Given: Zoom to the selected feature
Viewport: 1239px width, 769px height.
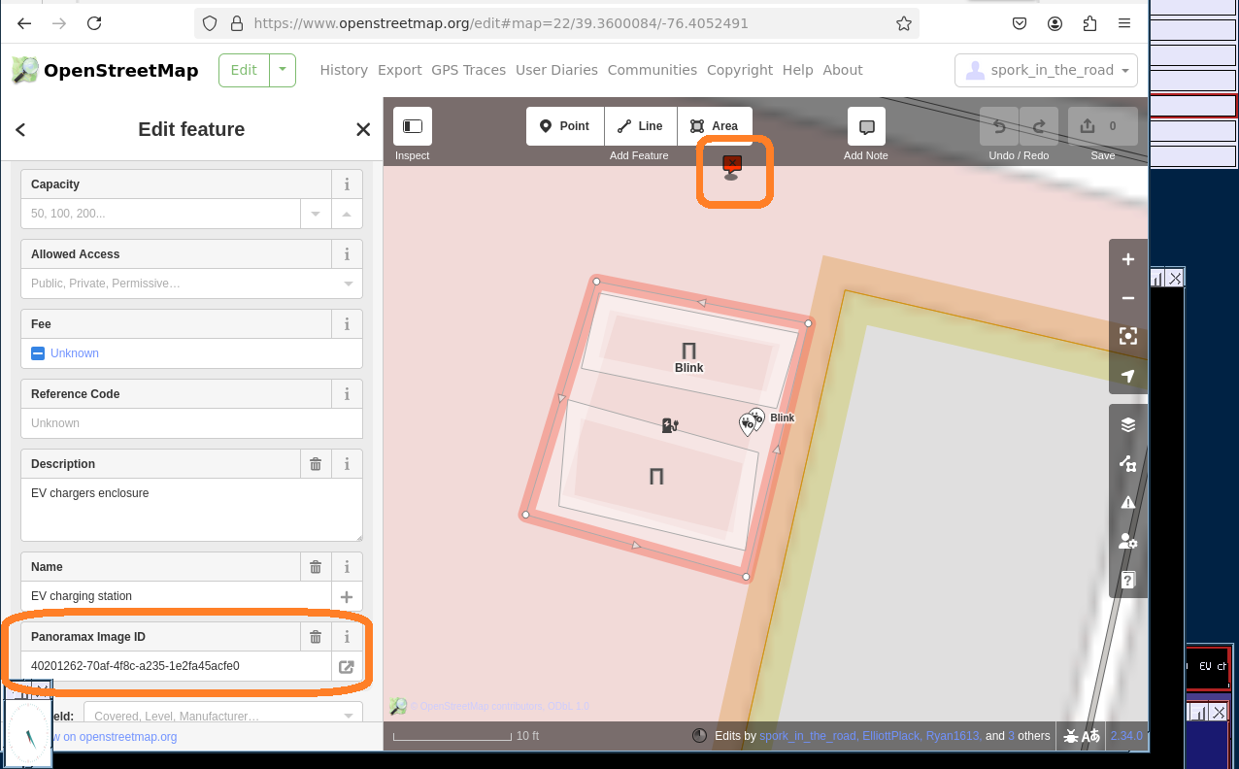Looking at the screenshot, I should click(x=1128, y=337).
